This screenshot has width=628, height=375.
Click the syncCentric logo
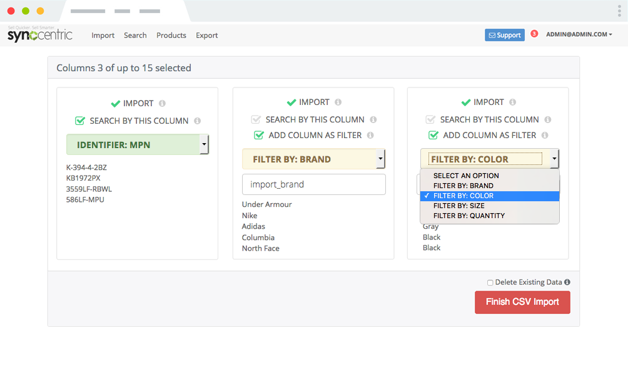pos(39,34)
